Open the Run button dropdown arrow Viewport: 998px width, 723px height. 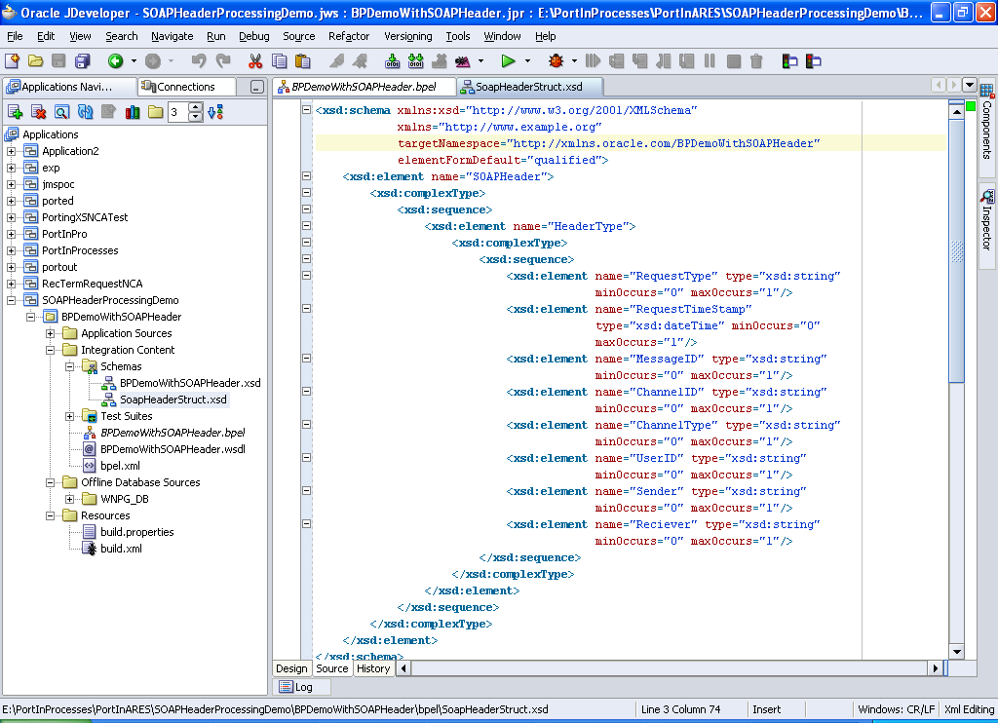click(527, 61)
